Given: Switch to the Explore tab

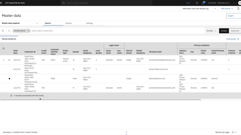Looking at the screenshot, I should tap(68, 23).
